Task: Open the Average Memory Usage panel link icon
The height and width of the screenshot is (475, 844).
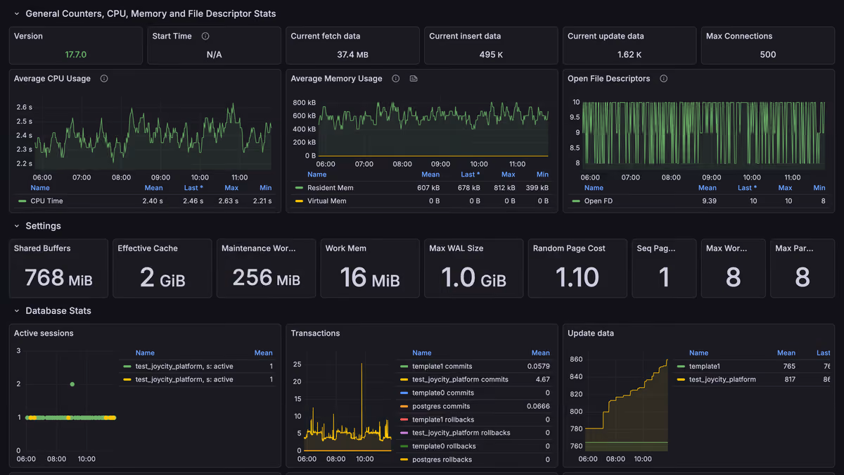Action: coord(414,79)
